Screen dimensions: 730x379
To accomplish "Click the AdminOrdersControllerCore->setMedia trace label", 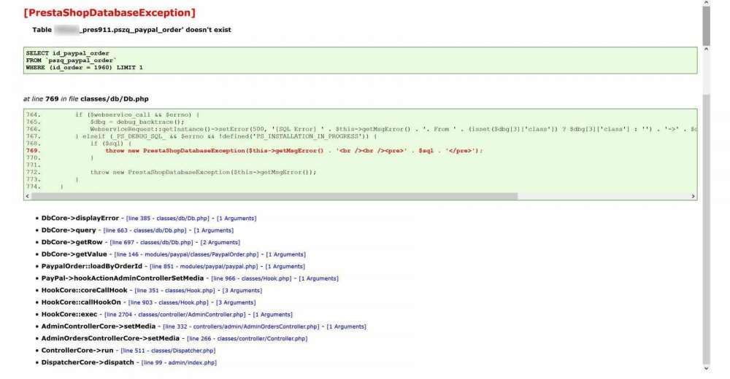I will coord(110,338).
